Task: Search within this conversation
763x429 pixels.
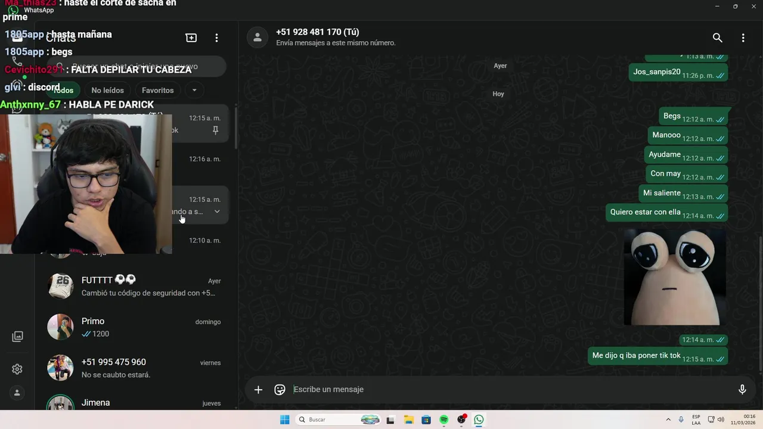Action: [718, 38]
